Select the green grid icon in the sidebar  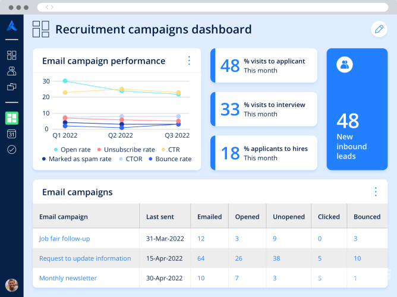pyautogui.click(x=11, y=118)
